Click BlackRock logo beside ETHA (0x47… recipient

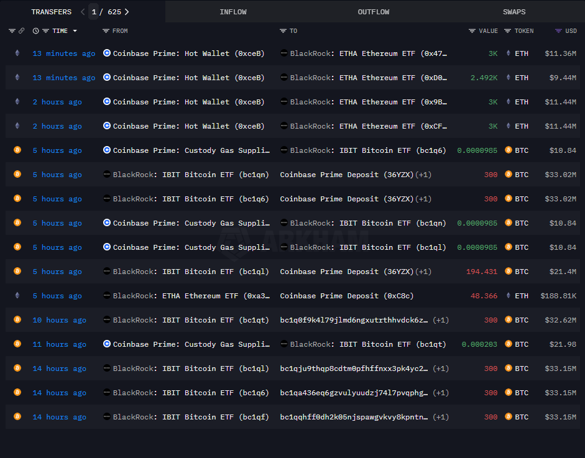point(284,53)
